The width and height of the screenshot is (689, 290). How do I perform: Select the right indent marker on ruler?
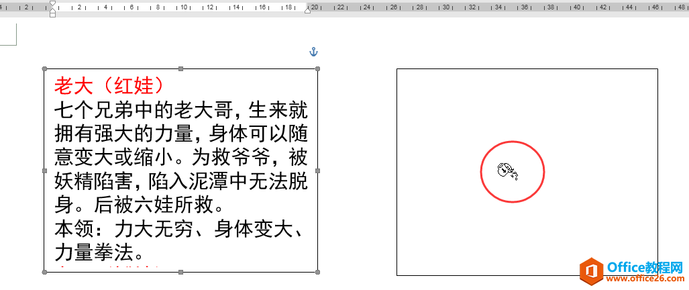click(307, 9)
